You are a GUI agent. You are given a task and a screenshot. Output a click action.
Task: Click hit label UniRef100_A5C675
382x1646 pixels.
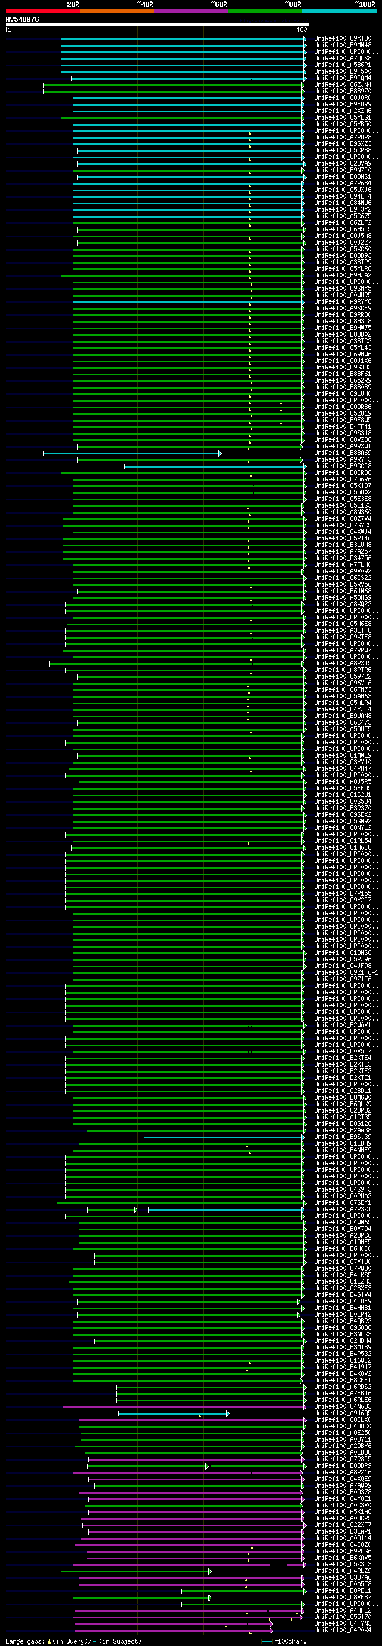click(343, 216)
